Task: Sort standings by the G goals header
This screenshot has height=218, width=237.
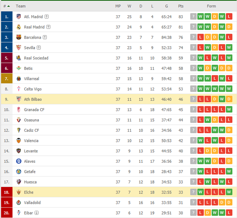Action: (x=167, y=6)
